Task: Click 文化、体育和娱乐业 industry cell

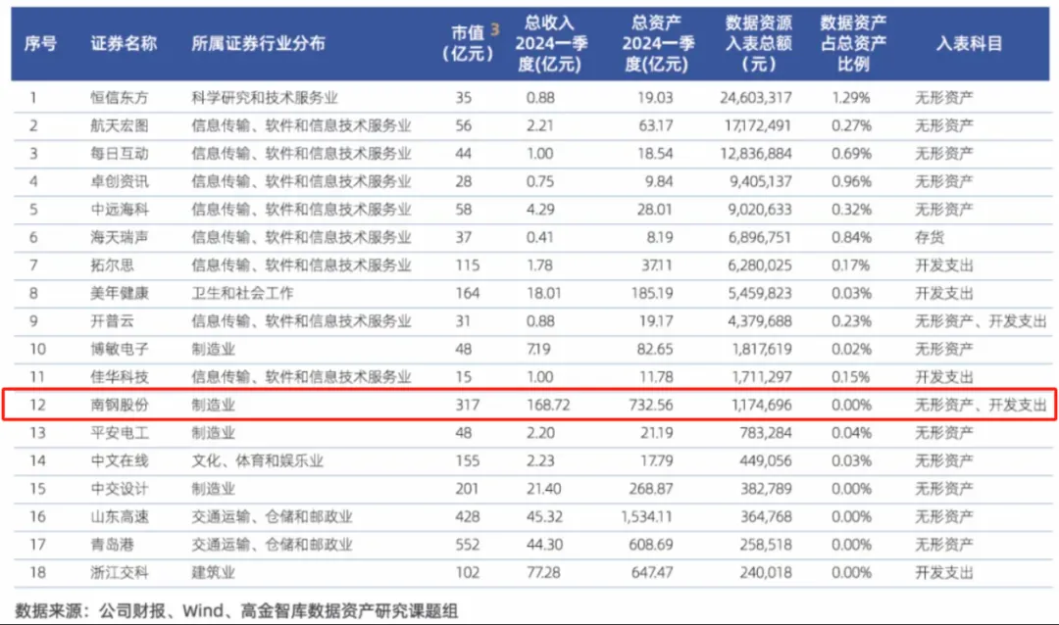Action: point(257,461)
